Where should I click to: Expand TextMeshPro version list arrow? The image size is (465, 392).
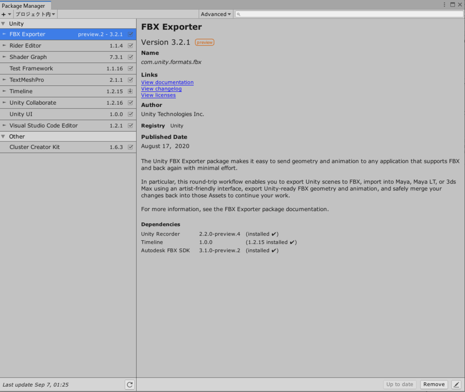4,79
